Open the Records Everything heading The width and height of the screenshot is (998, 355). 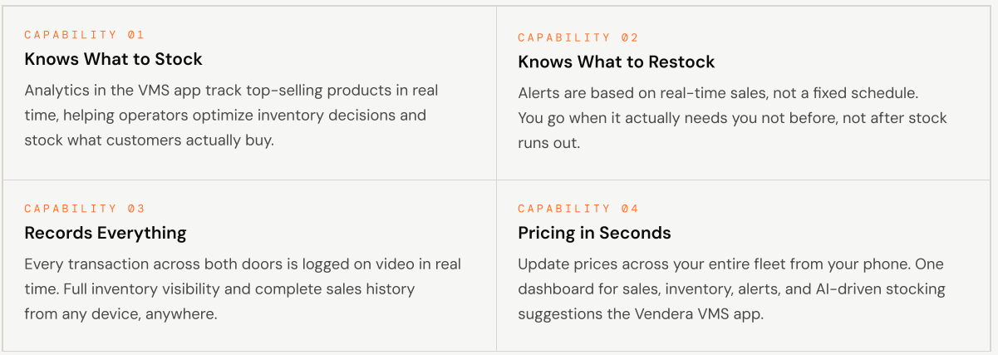tap(106, 233)
